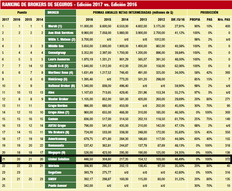Click Global Solution's 372 Nro. PAS value
232x191 pixels.
pyautogui.click(x=227, y=159)
